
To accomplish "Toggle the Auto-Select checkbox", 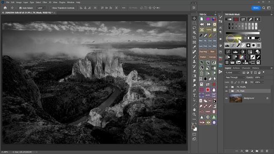I will point(21,8).
